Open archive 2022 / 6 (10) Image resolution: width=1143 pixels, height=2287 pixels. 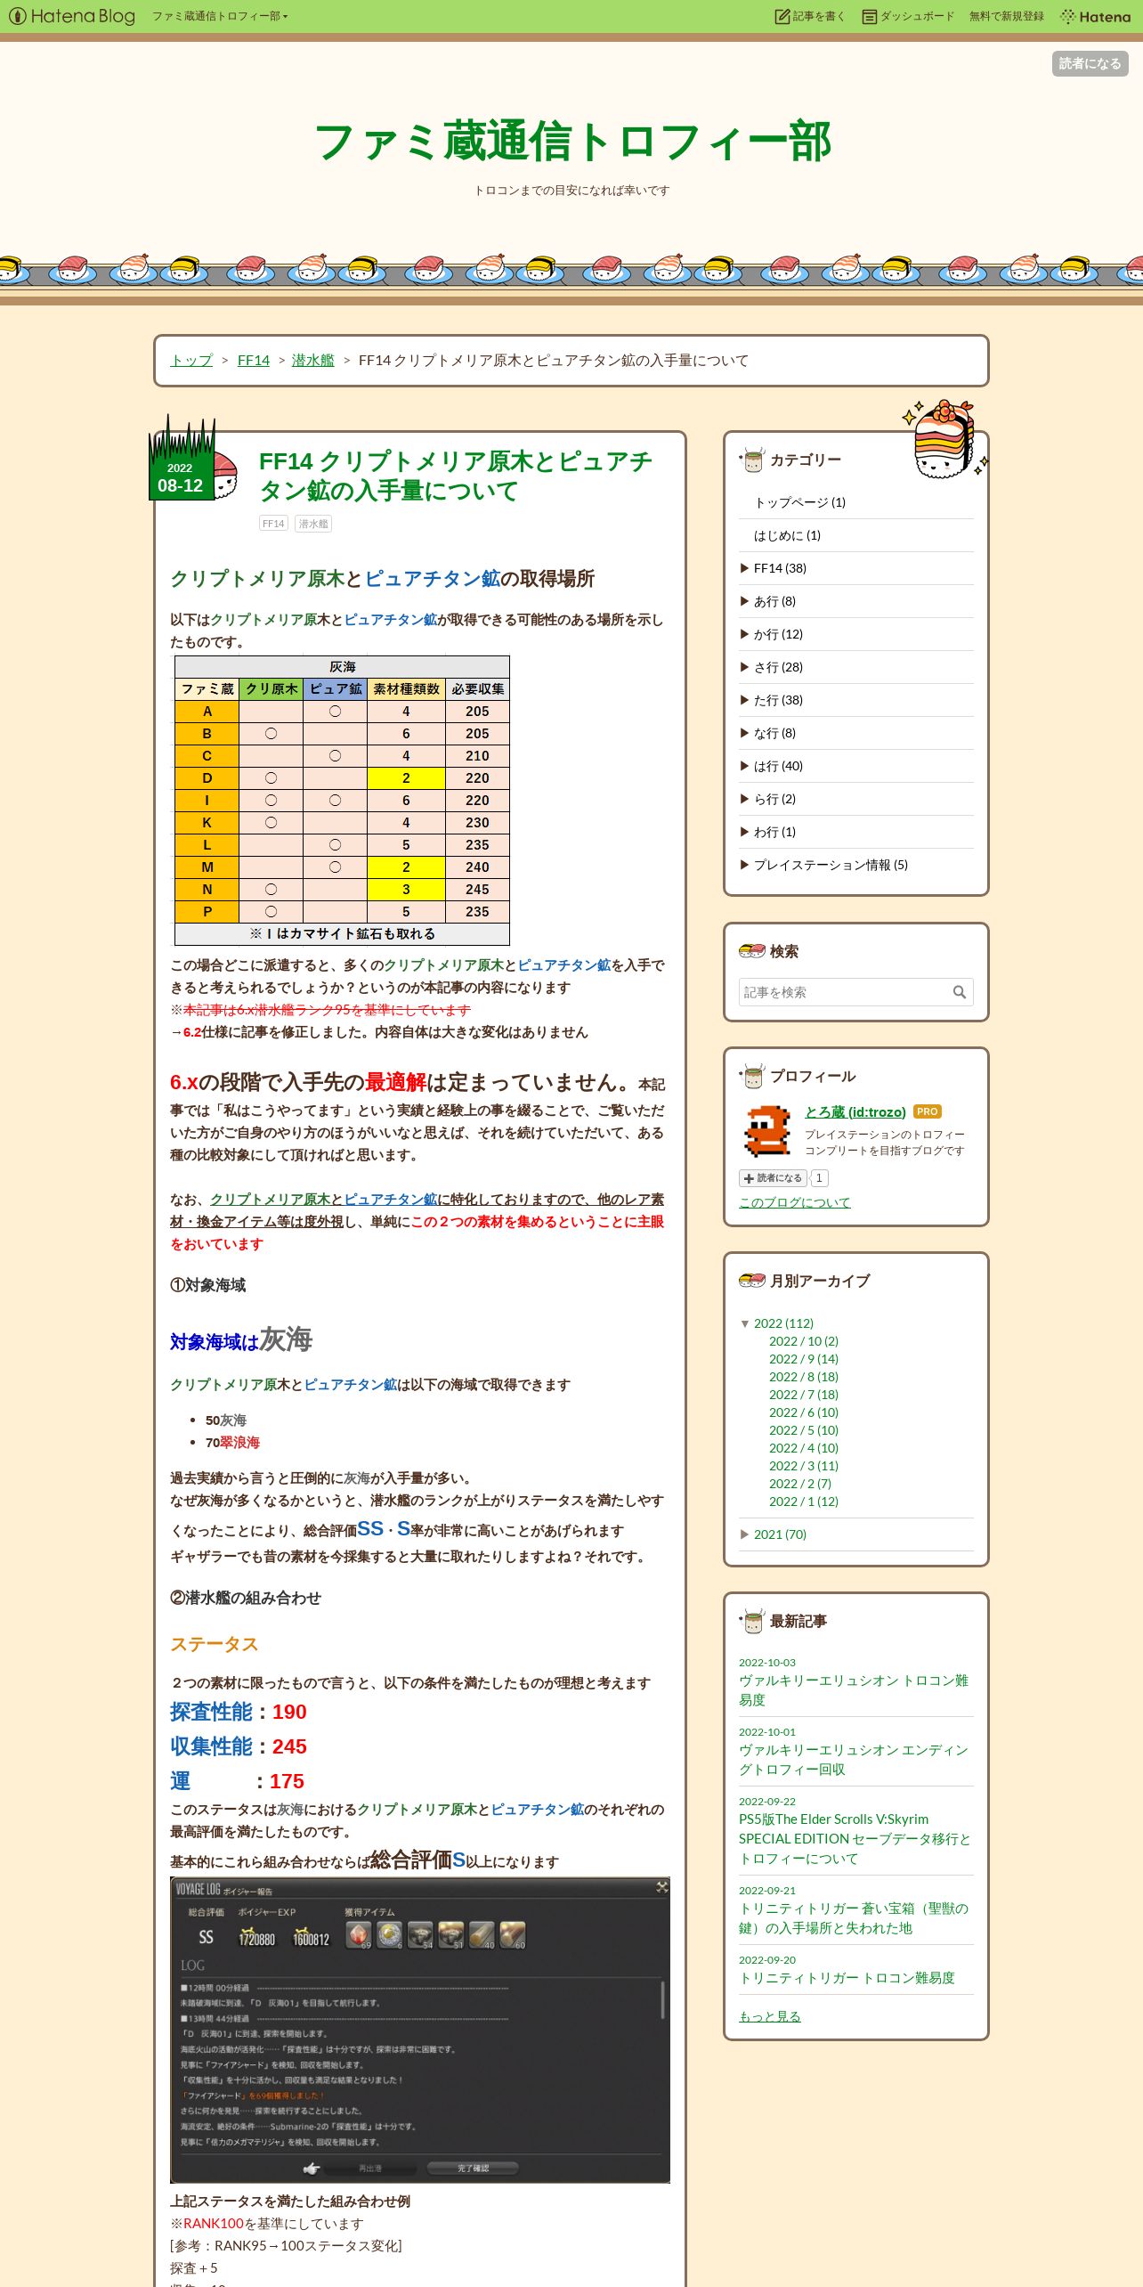pyautogui.click(x=804, y=1412)
